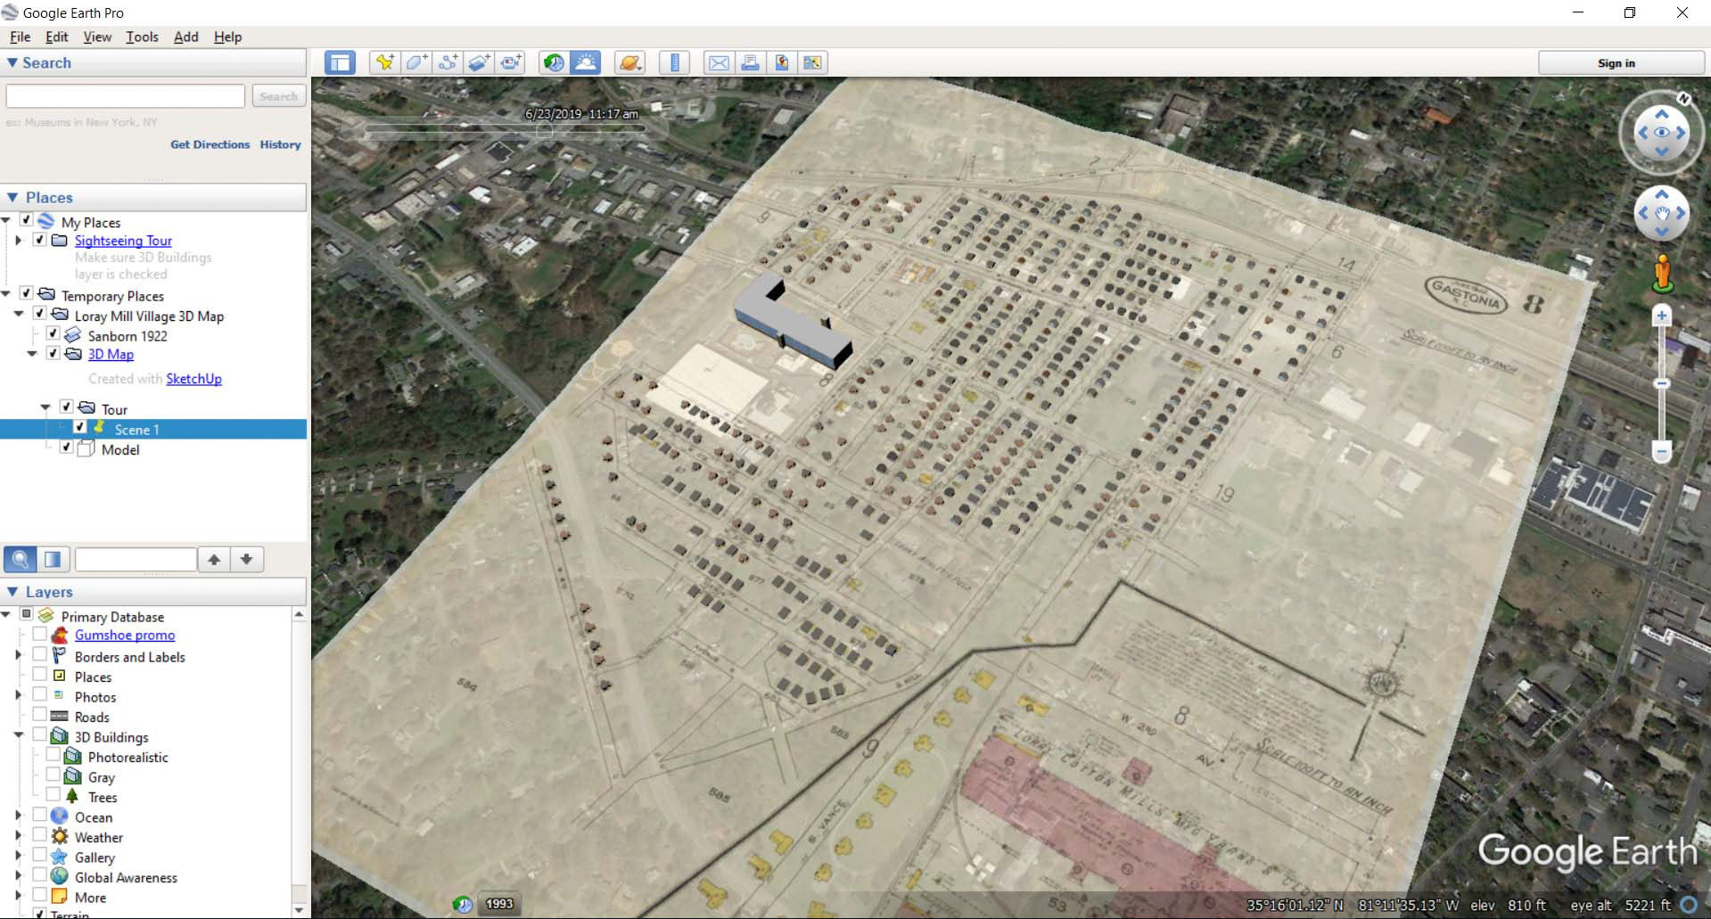Click the North compass indicator
Viewport: 1711px width, 919px height.
[x=1683, y=99]
